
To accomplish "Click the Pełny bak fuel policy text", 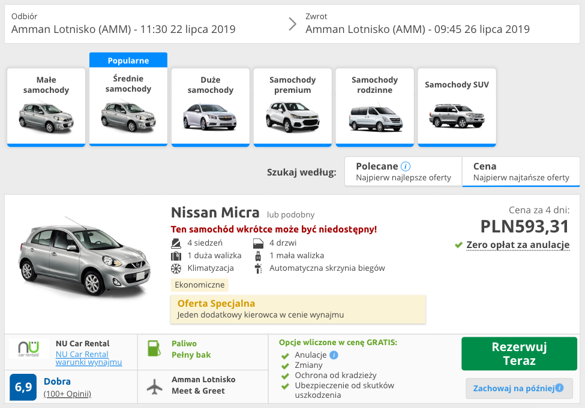I will [191, 355].
